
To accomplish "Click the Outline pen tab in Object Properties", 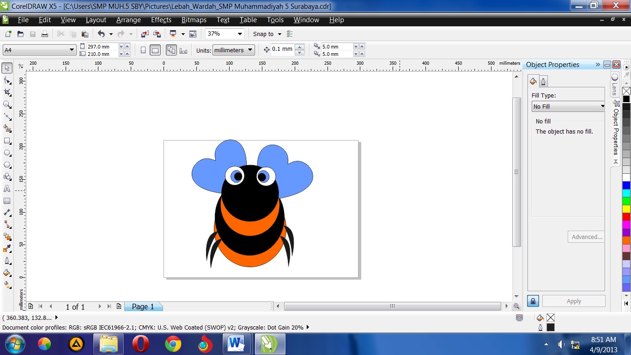I will coord(543,81).
